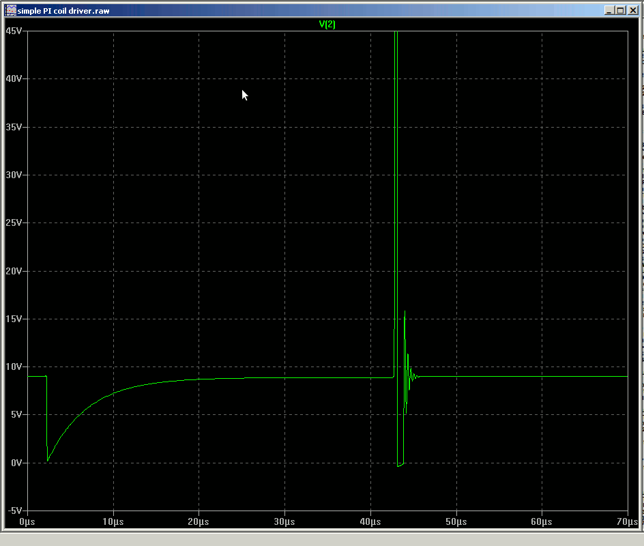Click the V(2) trace label

click(327, 25)
